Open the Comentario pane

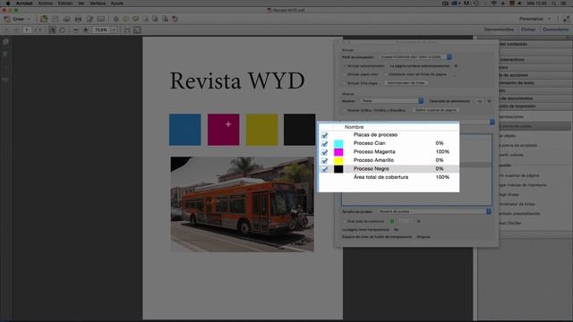point(555,30)
